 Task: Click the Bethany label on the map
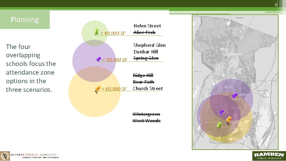(199, 72)
